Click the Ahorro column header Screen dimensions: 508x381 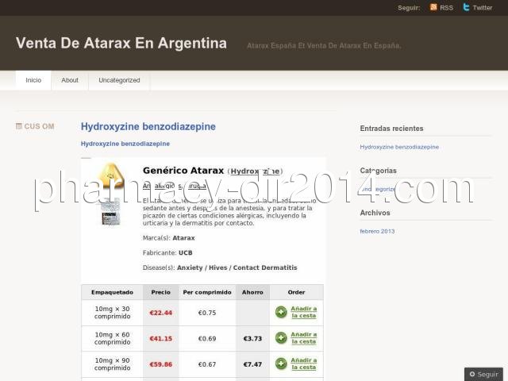tap(252, 292)
